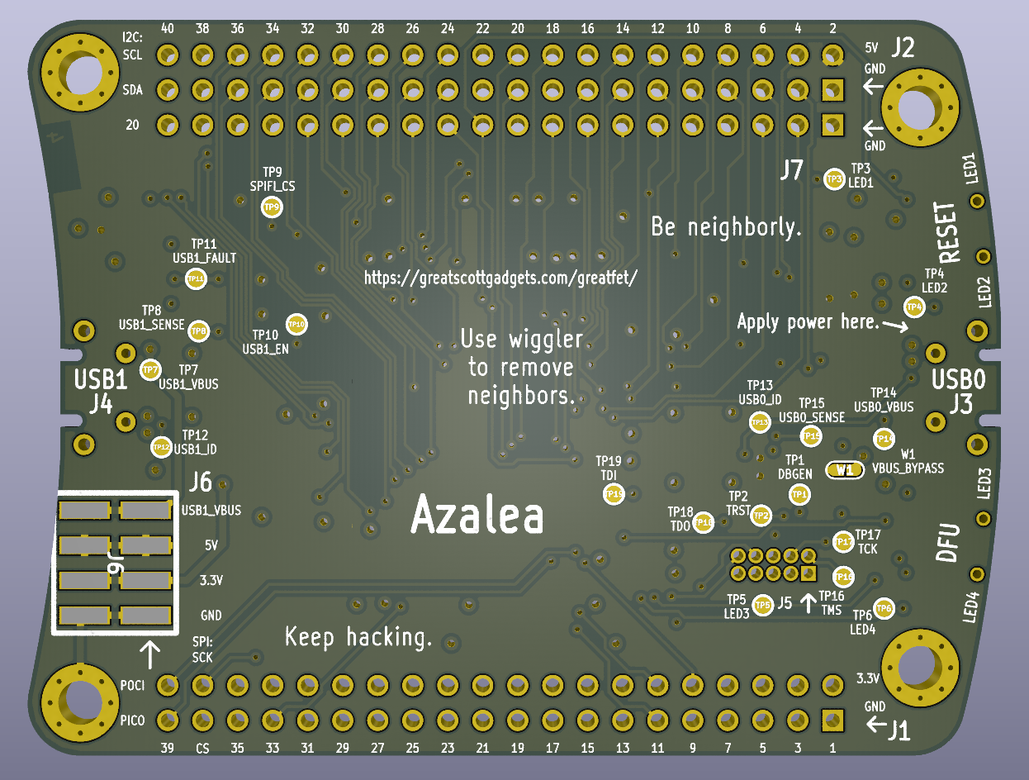
Task: Select the TP12 USB1_ID test point
Action: 160,447
